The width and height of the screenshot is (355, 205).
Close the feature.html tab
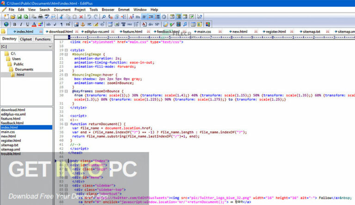(x=148, y=32)
